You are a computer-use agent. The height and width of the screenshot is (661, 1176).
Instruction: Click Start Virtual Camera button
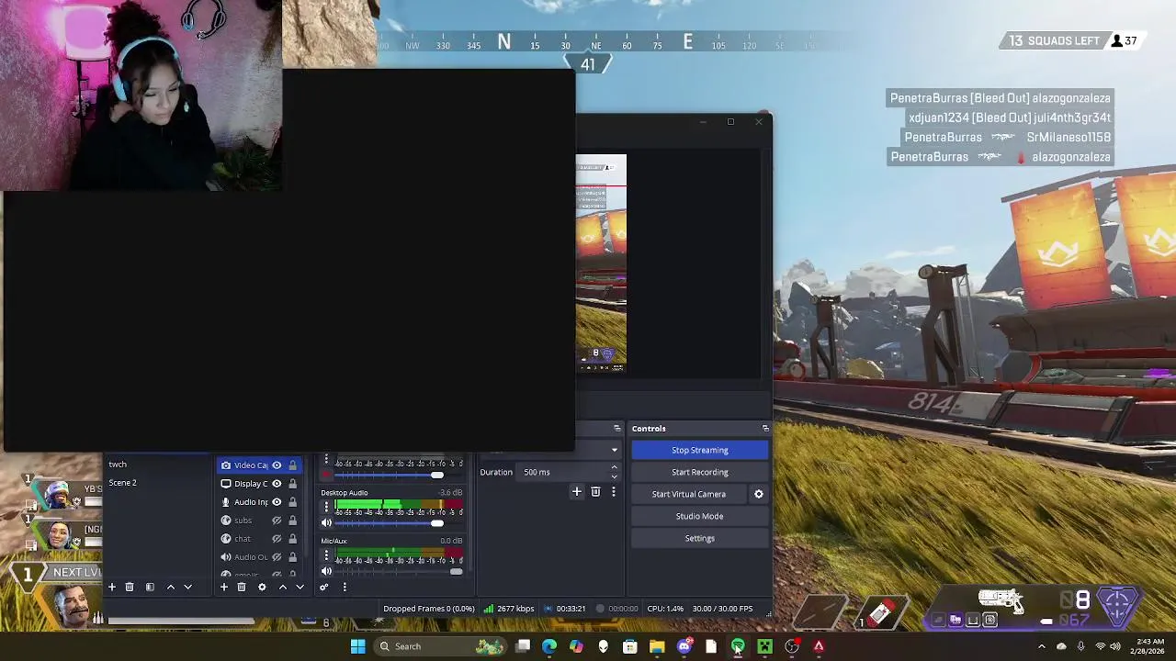pos(689,494)
